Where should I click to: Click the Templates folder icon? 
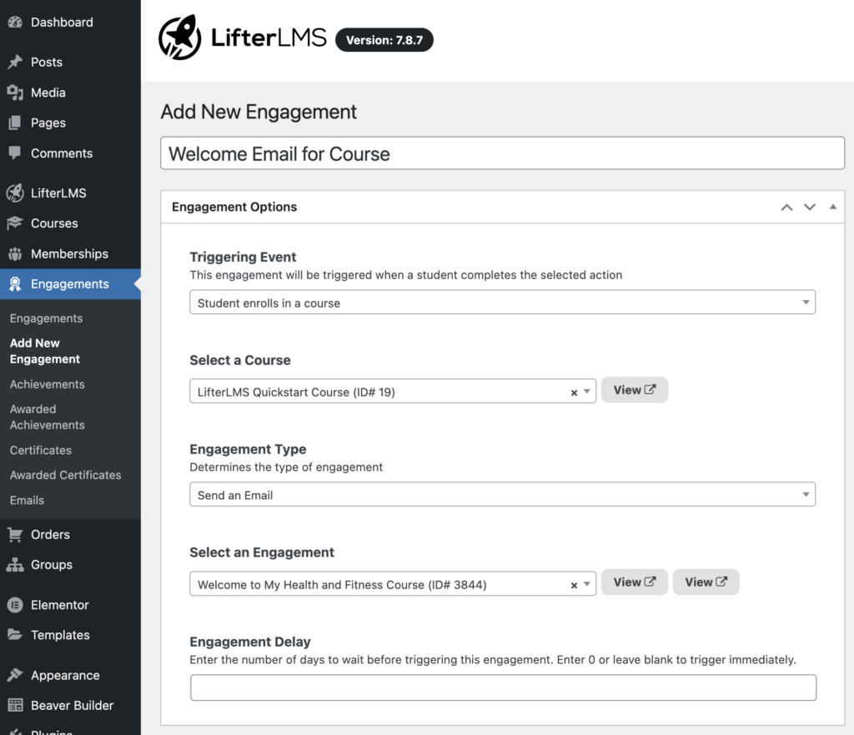coord(15,635)
